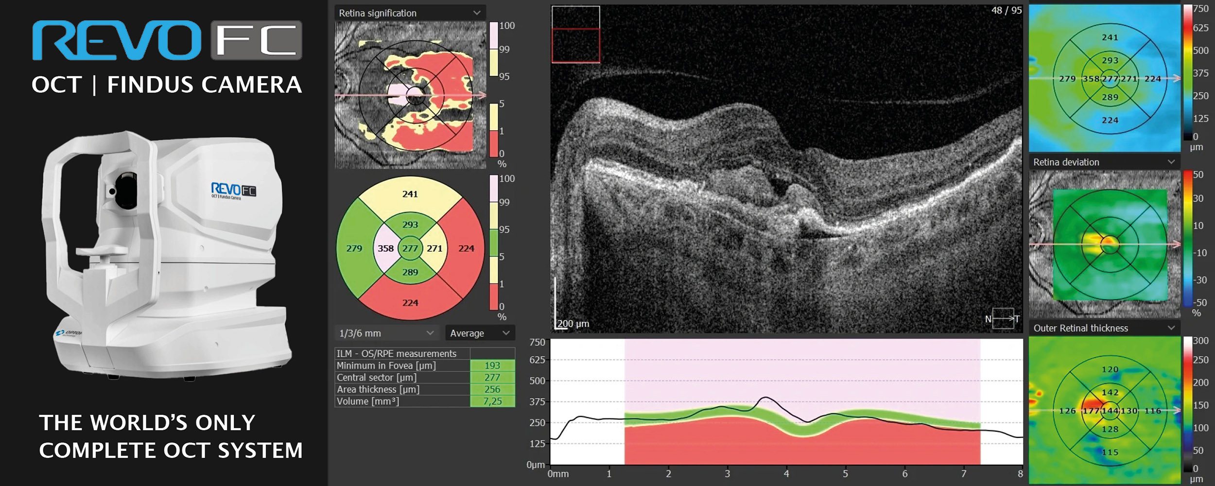Click the scan position preview box
This screenshot has height=486, width=1215.
(x=575, y=35)
